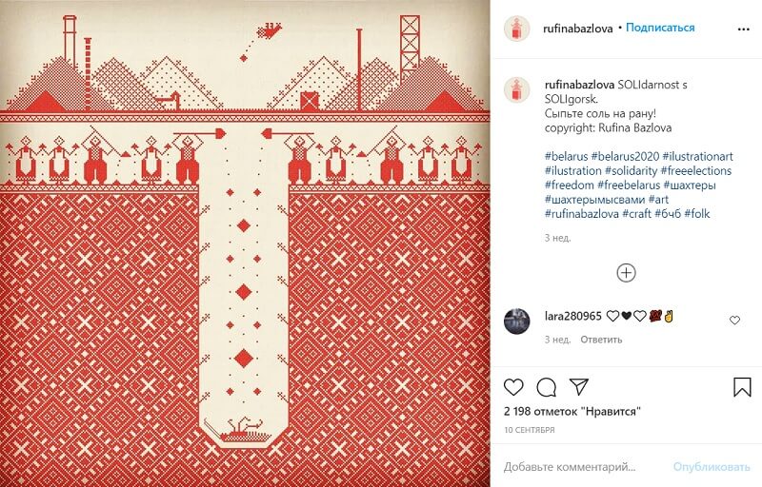Open the three-dot options menu
Image resolution: width=762 pixels, height=487 pixels.
744,29
